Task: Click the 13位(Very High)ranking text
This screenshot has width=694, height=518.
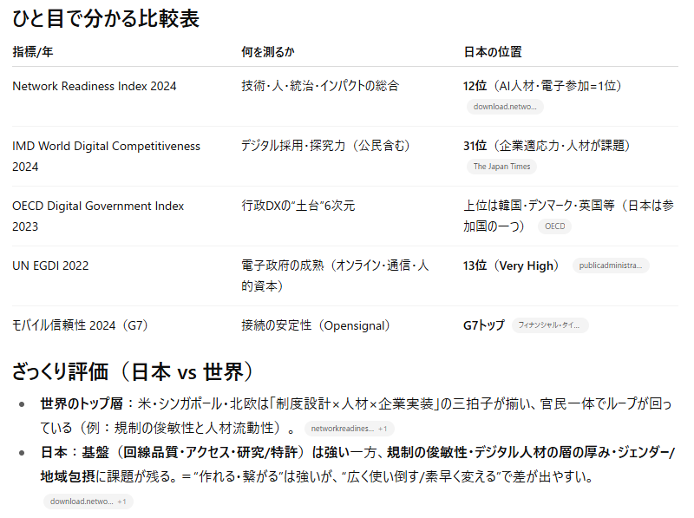Action: point(512,266)
